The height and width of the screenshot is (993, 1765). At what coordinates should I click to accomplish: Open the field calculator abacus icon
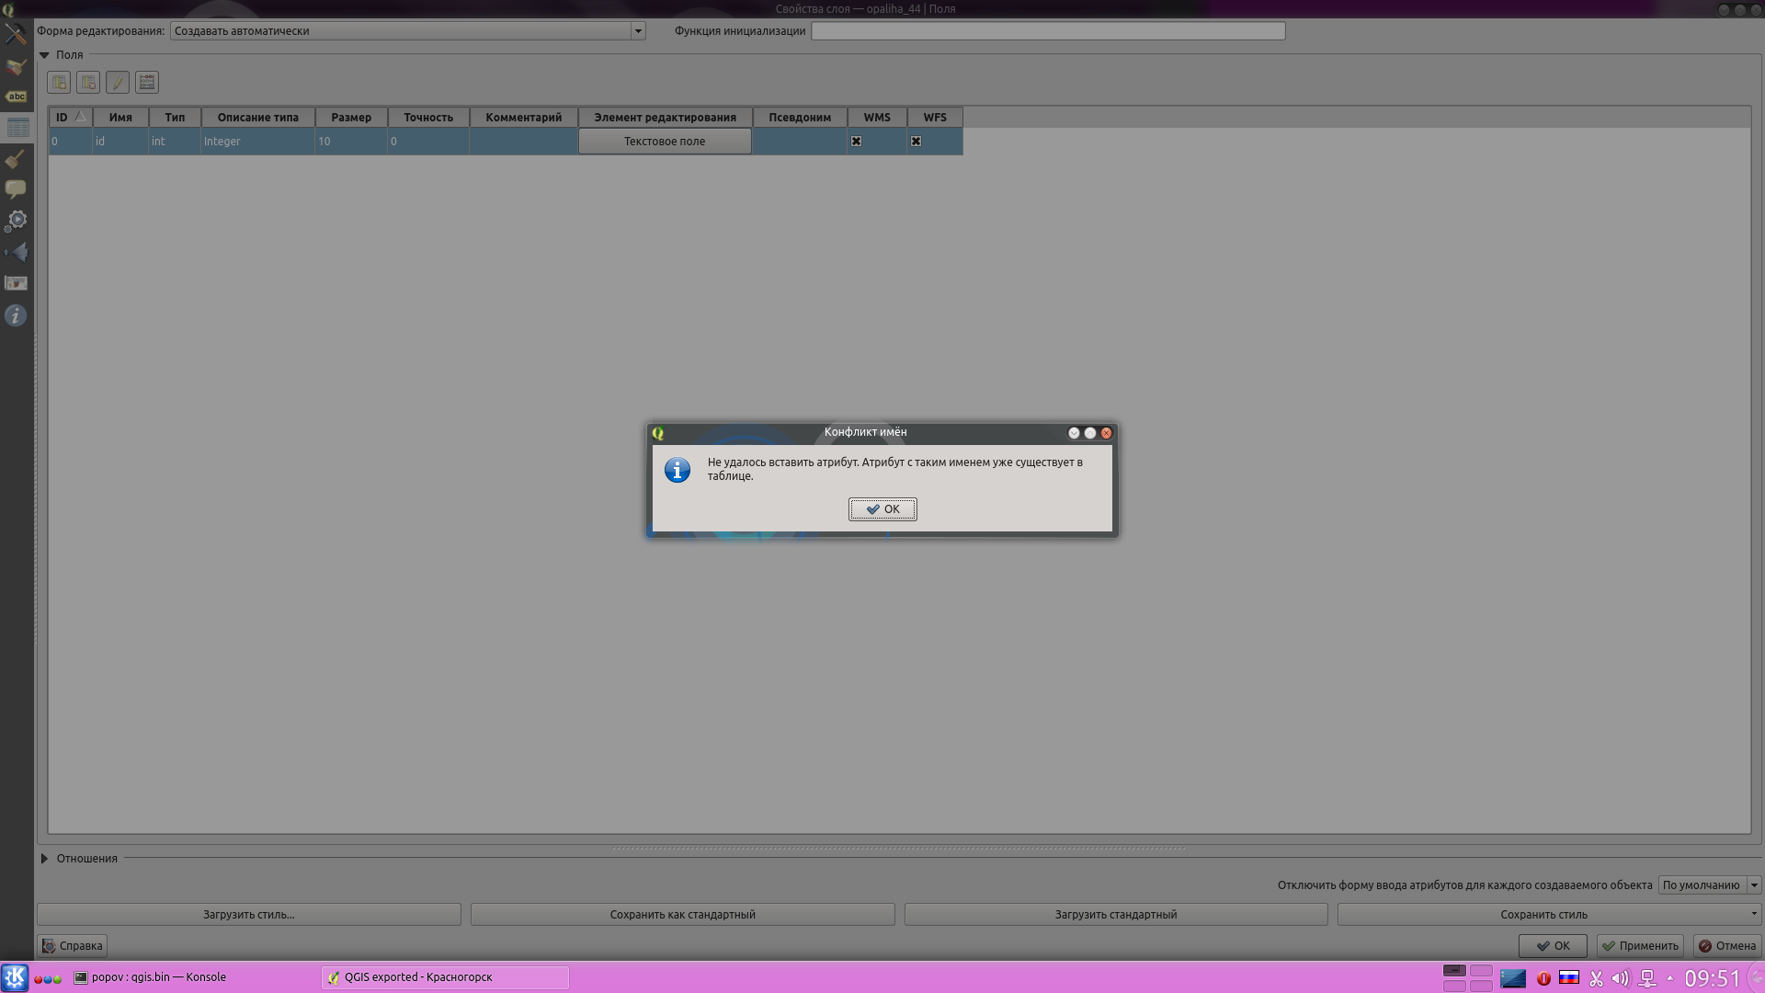coord(147,83)
